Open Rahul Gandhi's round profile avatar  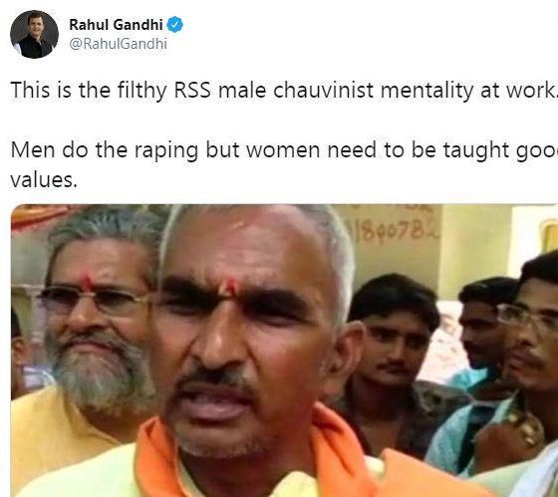tap(34, 34)
